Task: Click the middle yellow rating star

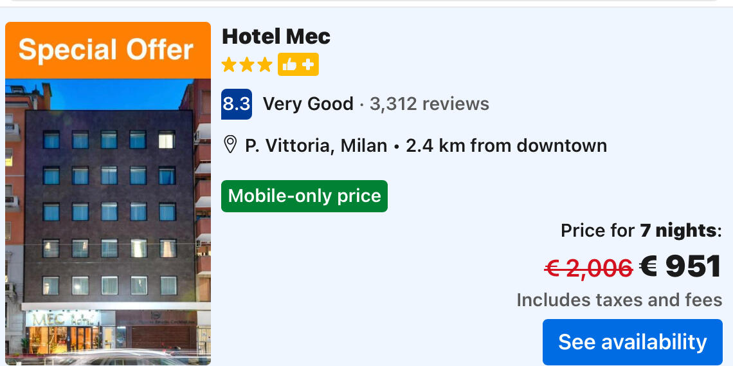Action: (x=247, y=65)
